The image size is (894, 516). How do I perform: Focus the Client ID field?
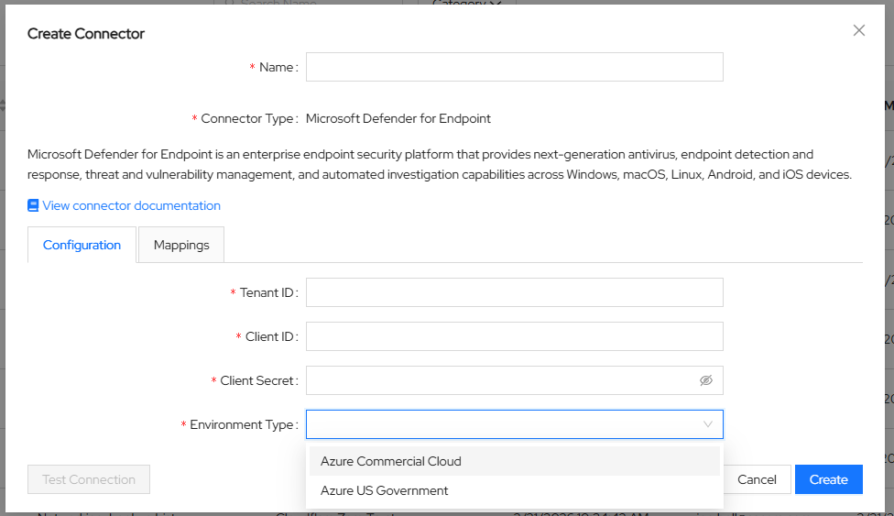pos(514,336)
